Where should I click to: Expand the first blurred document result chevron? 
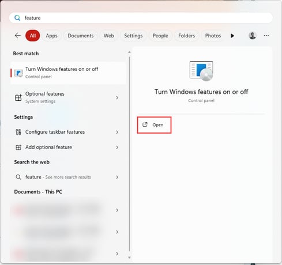click(x=117, y=210)
